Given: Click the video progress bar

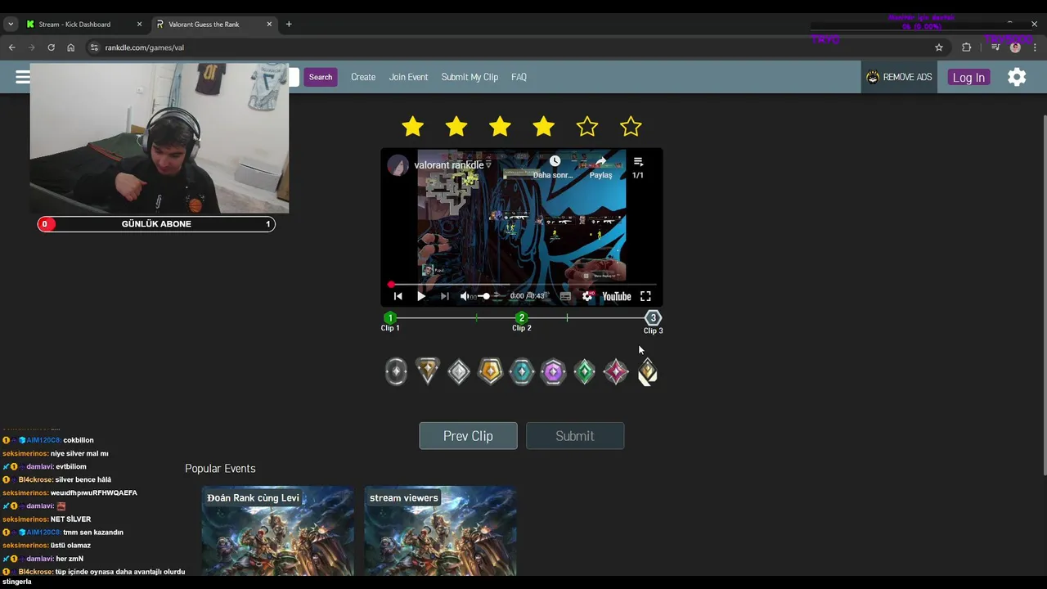Looking at the screenshot, I should coord(522,284).
